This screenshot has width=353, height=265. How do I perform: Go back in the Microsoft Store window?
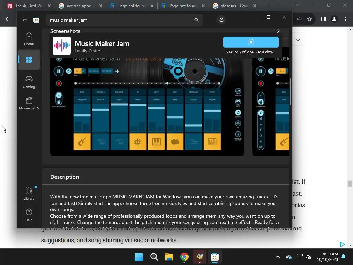click(x=24, y=20)
